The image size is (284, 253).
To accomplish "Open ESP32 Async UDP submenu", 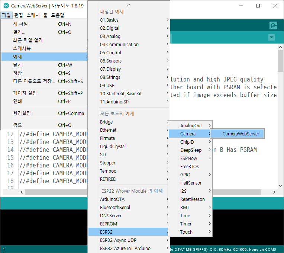I will click(129, 240).
